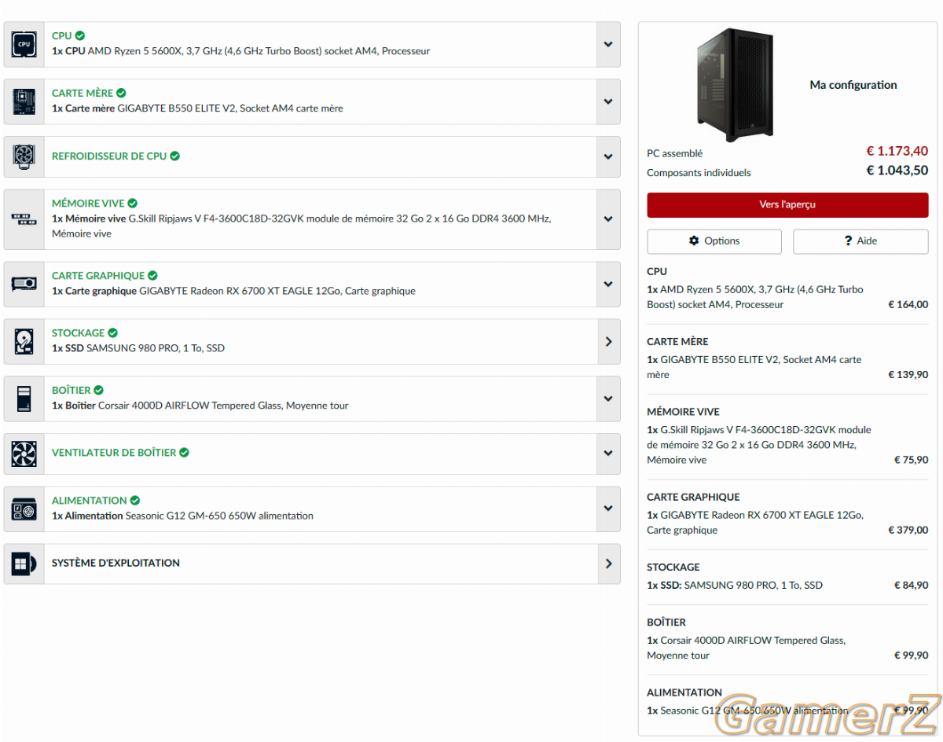The height and width of the screenshot is (742, 943).
Task: Click the power supply category icon
Action: [24, 509]
